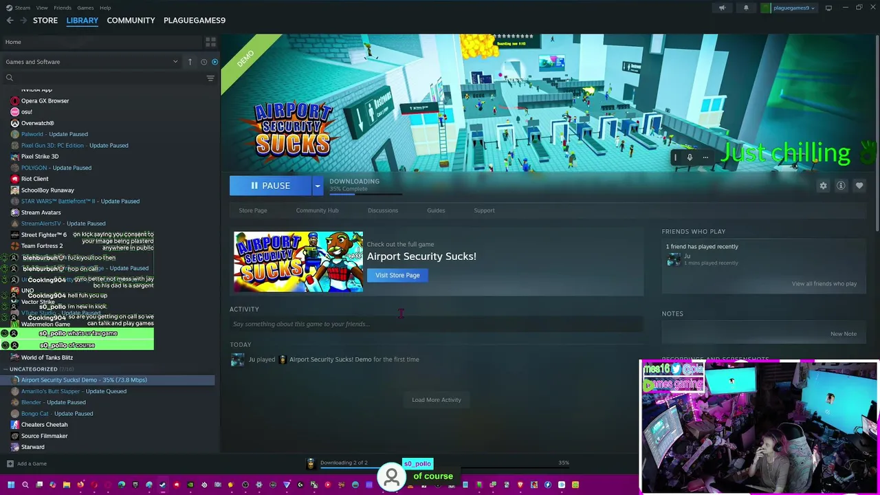Toggle the recent activity clock filter
Image resolution: width=880 pixels, height=495 pixels.
(203, 62)
